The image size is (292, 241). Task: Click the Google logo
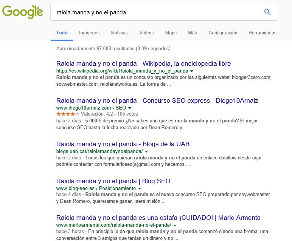22,12
